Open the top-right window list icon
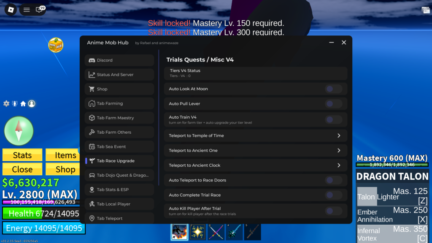The image size is (432, 243). [x=426, y=10]
